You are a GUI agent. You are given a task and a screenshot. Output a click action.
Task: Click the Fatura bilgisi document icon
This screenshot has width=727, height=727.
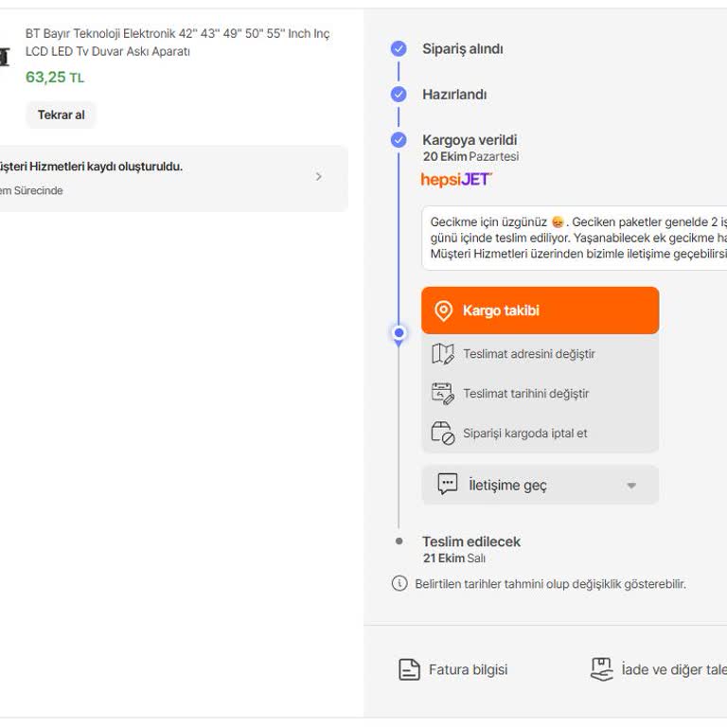[x=409, y=670]
